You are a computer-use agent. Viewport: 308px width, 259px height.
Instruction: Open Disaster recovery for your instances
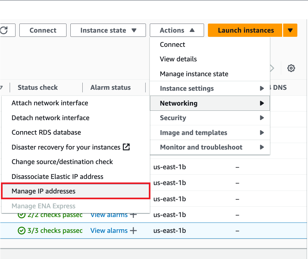[76, 147]
